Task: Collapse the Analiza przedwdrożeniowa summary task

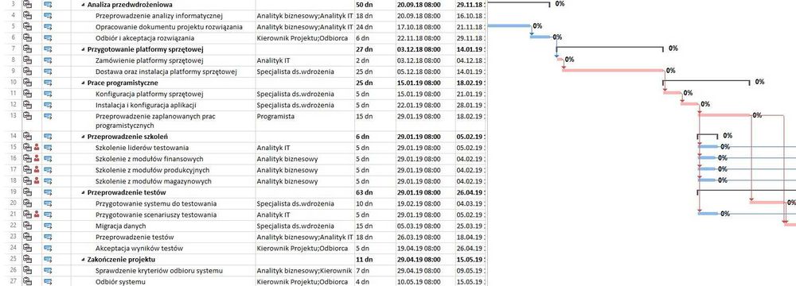Action: 84,5
